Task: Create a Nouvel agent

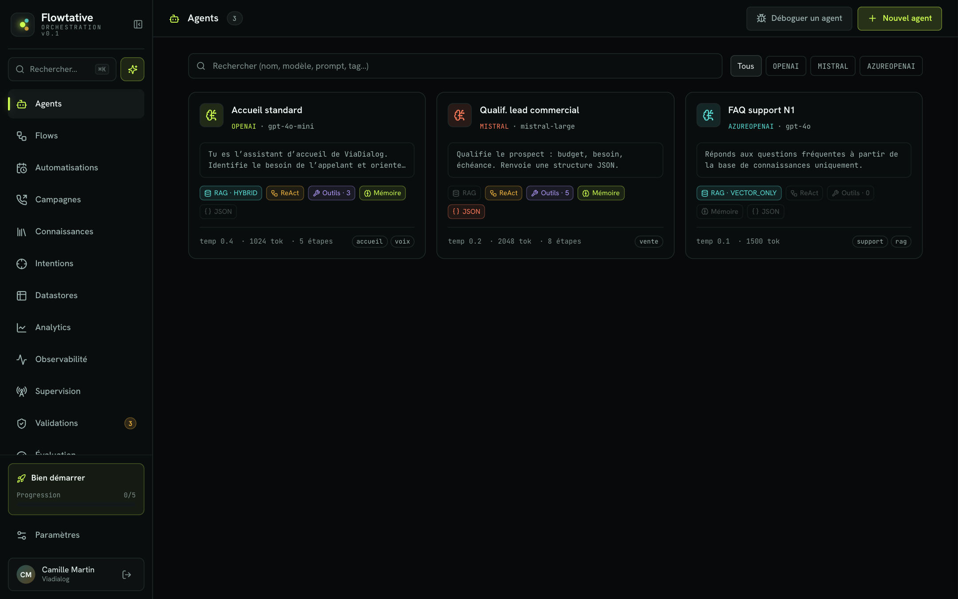Action: (899, 18)
